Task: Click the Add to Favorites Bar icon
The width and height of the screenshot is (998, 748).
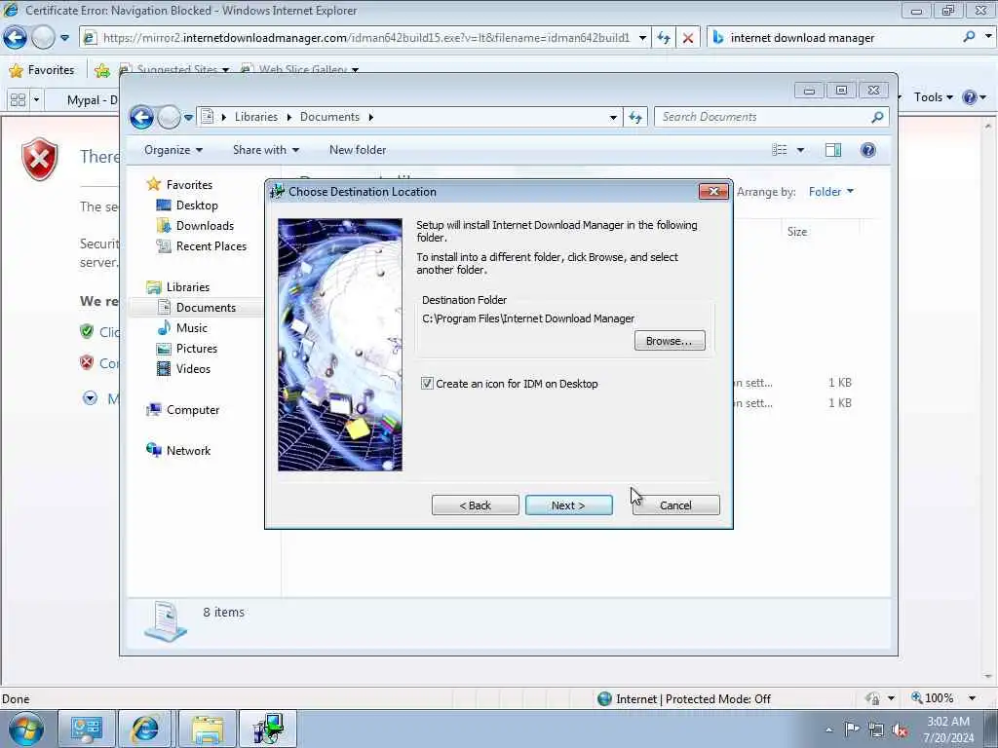Action: click(101, 70)
